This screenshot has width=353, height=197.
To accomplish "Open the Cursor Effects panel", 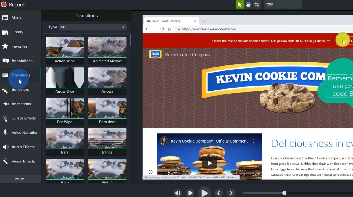I will coord(23,118).
